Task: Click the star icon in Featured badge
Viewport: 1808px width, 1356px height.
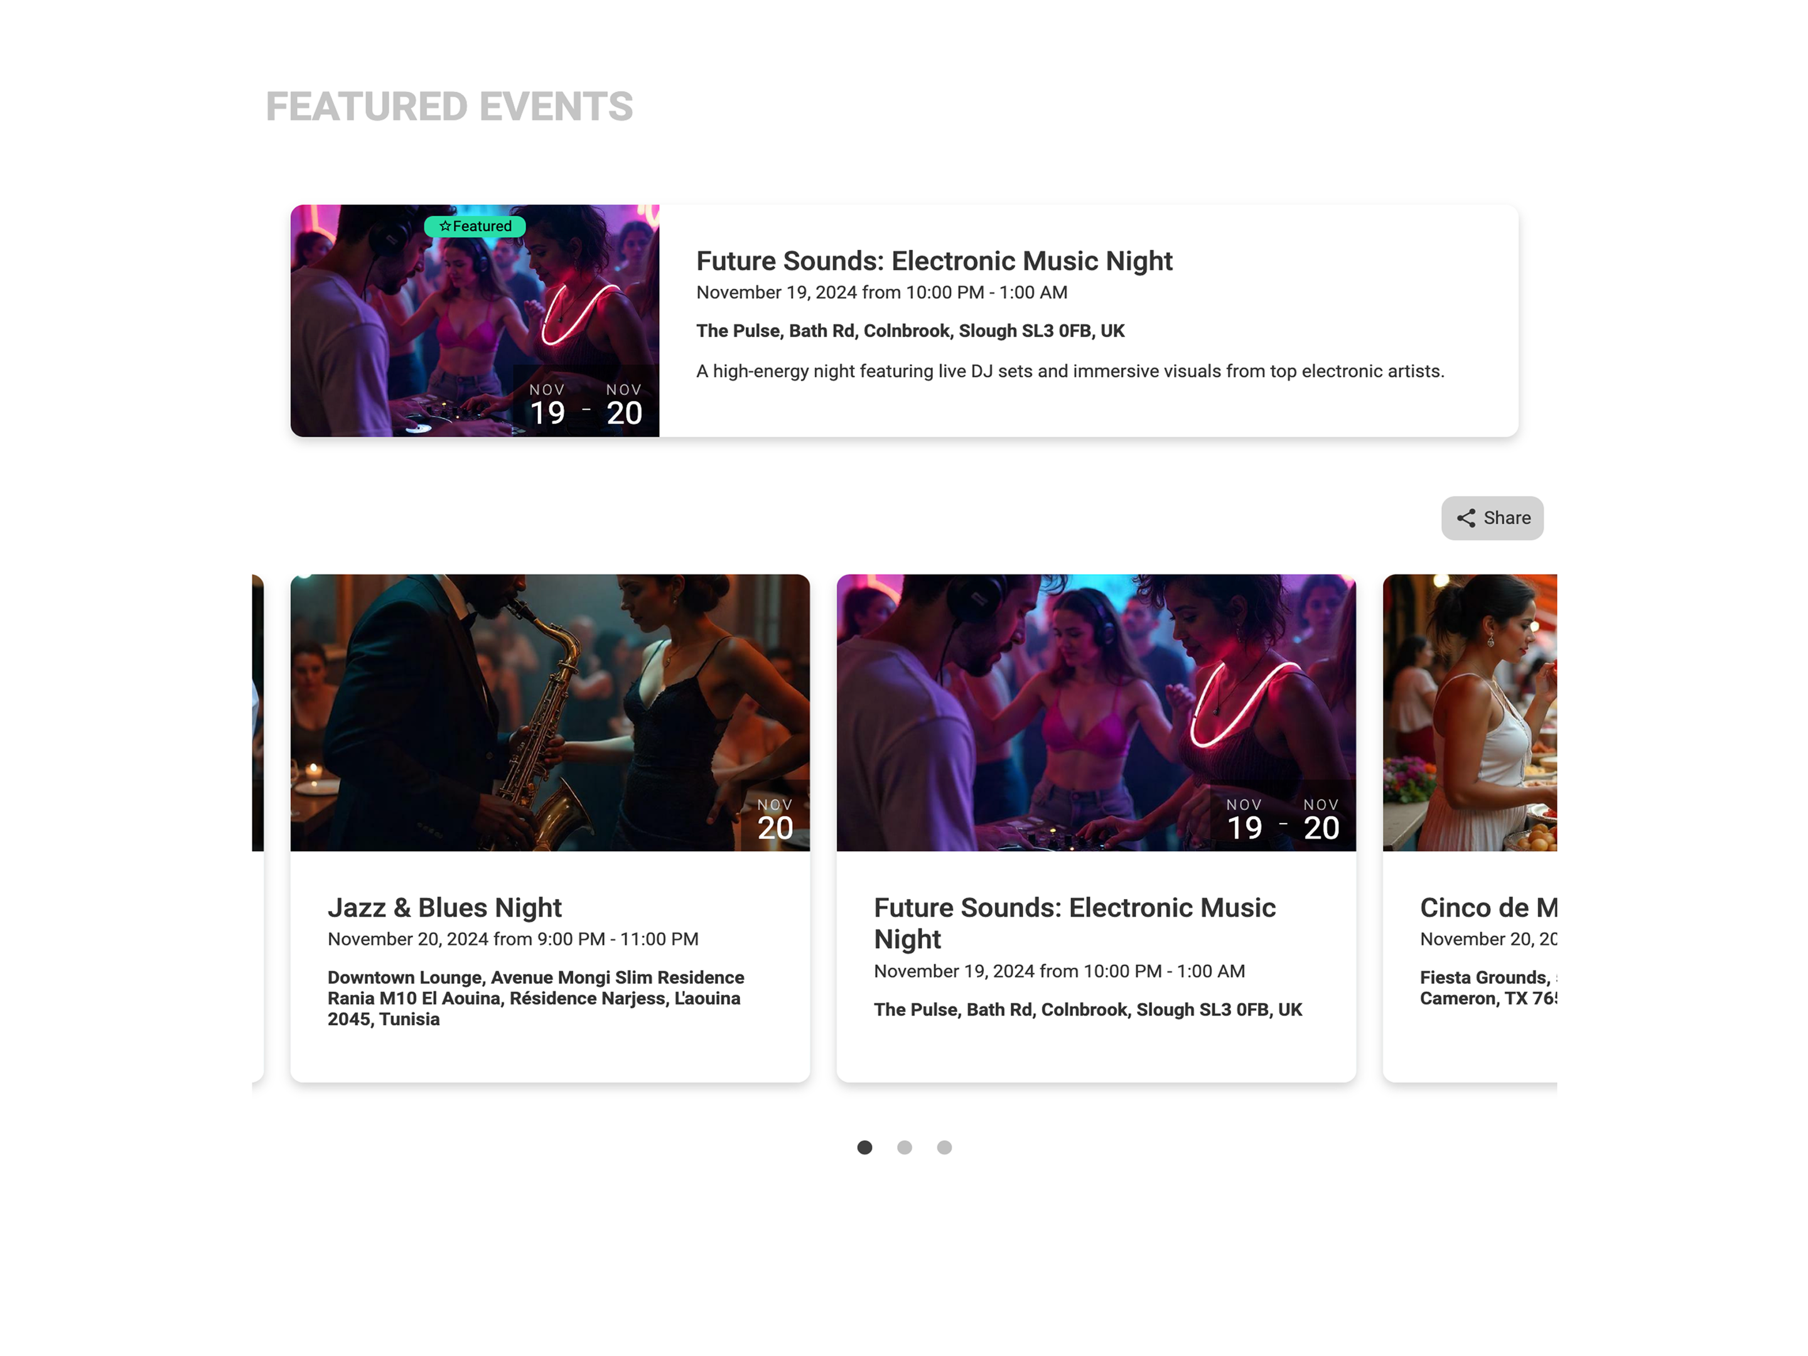Action: click(444, 227)
